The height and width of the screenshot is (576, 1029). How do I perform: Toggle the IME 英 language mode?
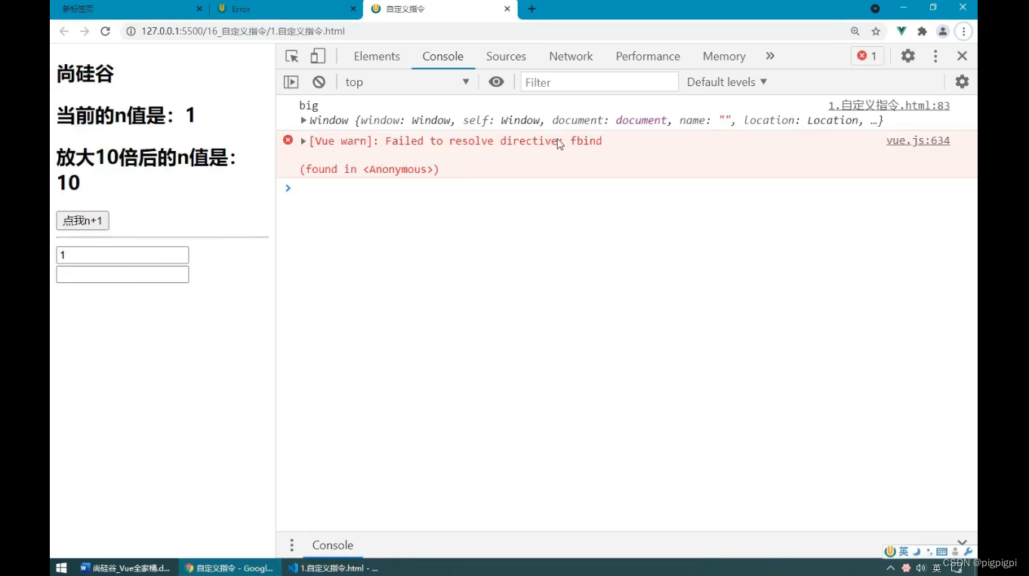(904, 552)
